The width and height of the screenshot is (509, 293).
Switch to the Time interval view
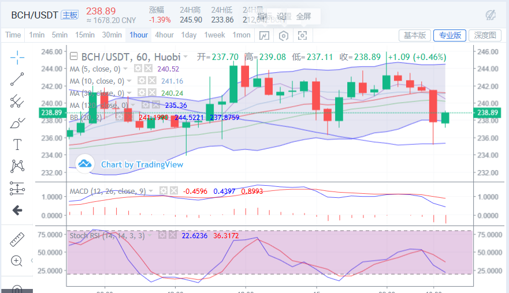13,35
